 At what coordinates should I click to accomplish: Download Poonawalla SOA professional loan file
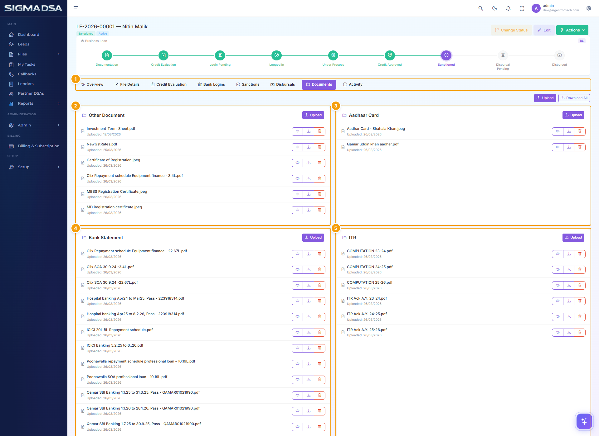click(309, 380)
